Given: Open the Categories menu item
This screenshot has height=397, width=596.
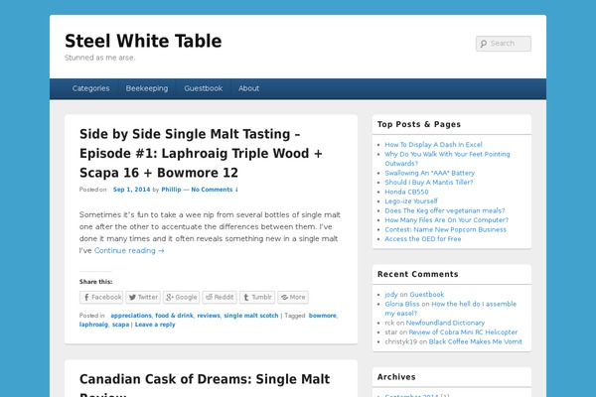Looking at the screenshot, I should [90, 88].
